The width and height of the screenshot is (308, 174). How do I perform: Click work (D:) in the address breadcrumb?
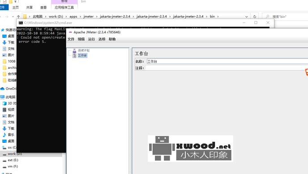pos(56,17)
